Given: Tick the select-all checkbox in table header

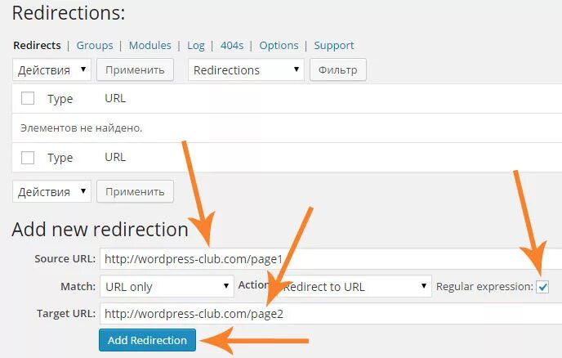Looking at the screenshot, I should [28, 99].
